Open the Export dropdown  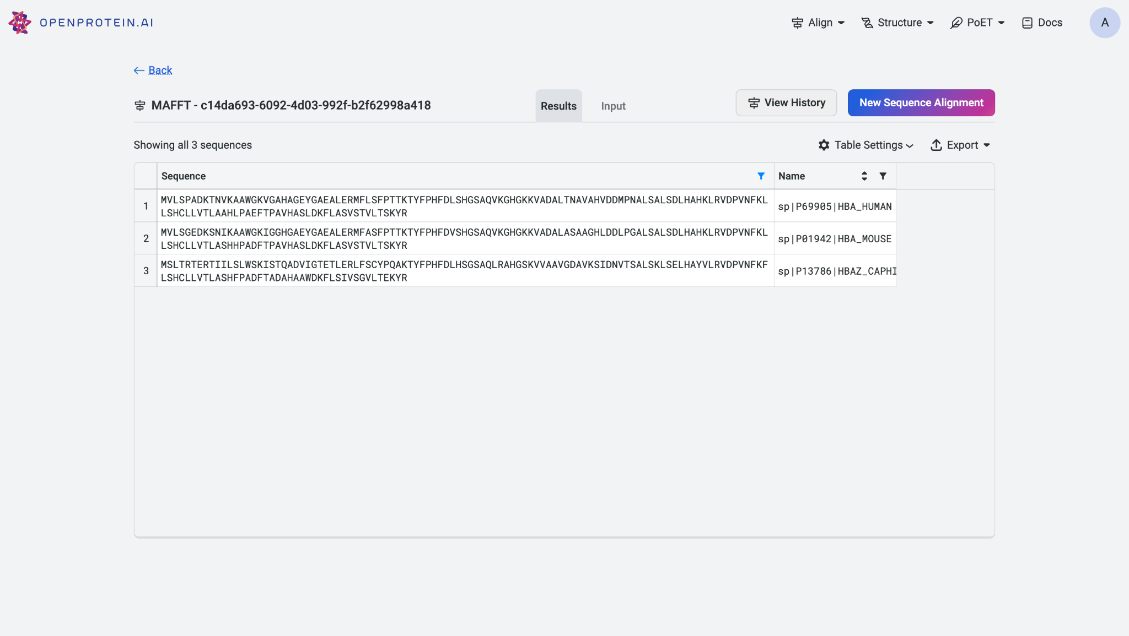pos(960,145)
